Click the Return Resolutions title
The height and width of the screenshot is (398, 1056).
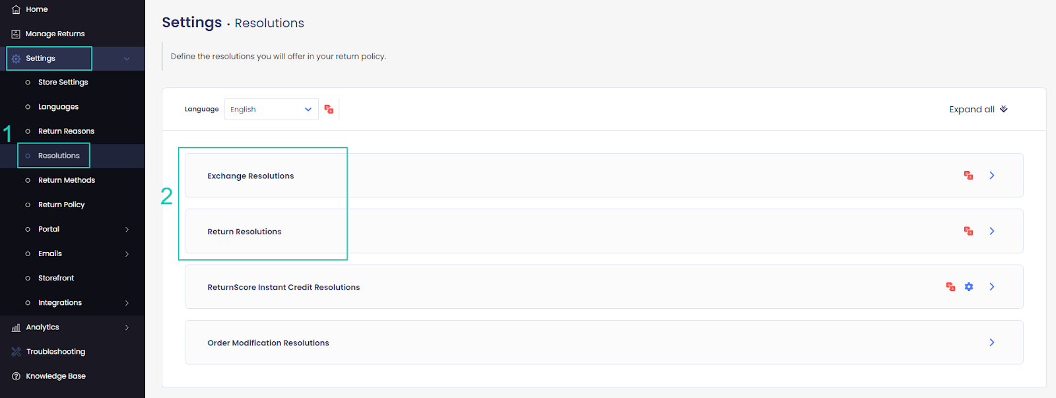(244, 232)
